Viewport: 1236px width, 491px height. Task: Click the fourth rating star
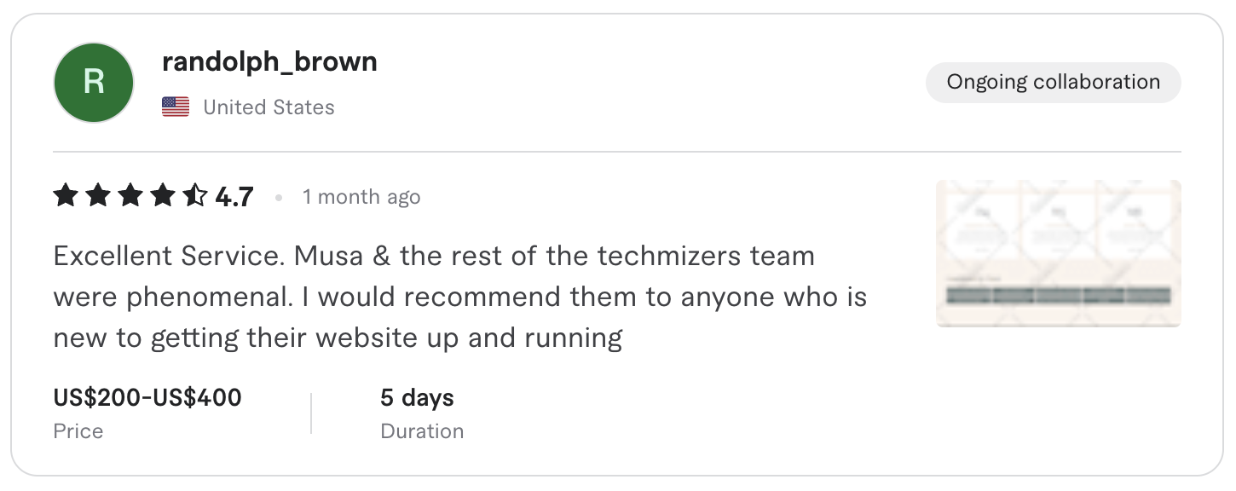coord(163,196)
